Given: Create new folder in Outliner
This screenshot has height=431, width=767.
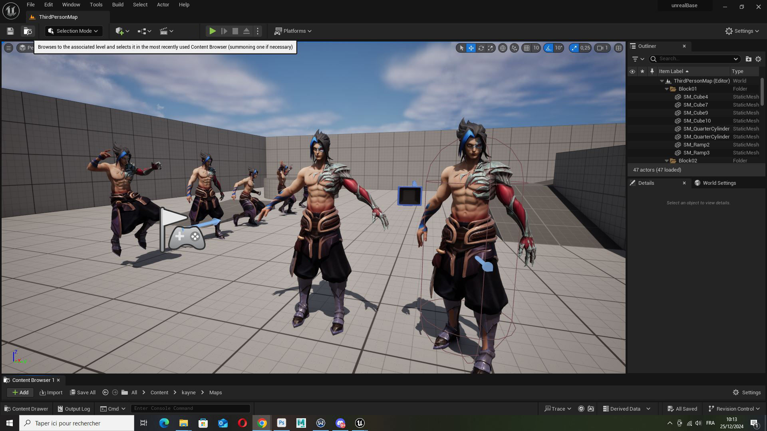Looking at the screenshot, I should point(748,59).
